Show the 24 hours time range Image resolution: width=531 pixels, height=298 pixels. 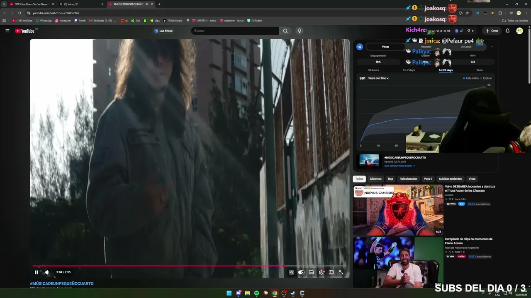(373, 70)
